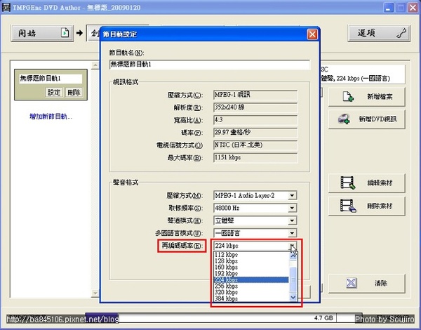Screen dimensions: 421x330
Task: Click the 碼率 29.97 畫格/秒 value
Action: [255, 133]
